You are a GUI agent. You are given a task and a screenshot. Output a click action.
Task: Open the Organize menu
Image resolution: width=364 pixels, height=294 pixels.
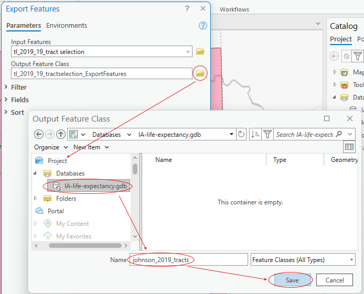(x=51, y=147)
